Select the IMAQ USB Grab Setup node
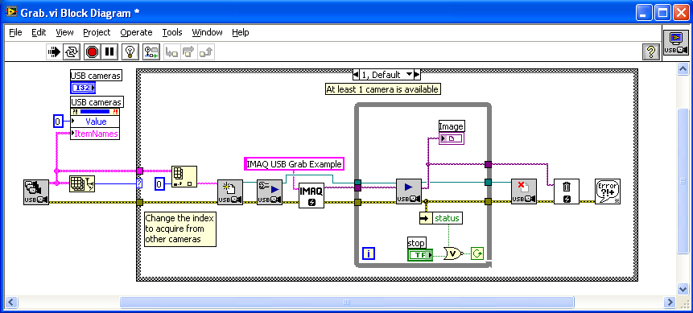Image resolution: width=693 pixels, height=313 pixels. 270,192
